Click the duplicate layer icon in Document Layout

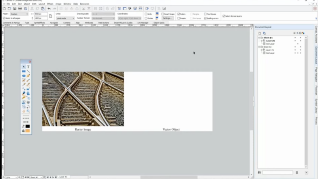[264, 33]
